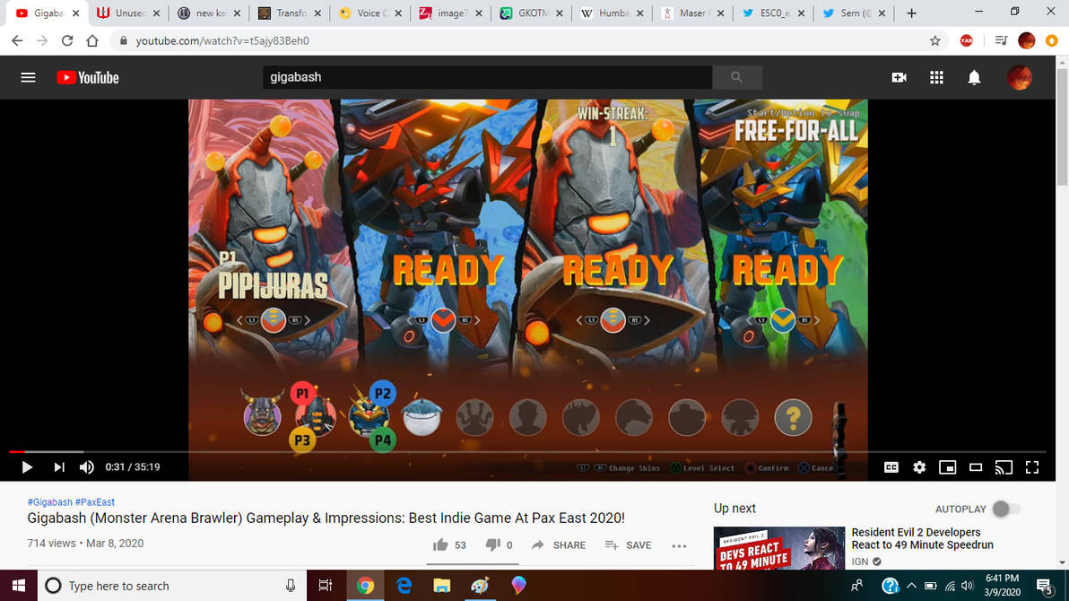Click the browser home button
The height and width of the screenshot is (601, 1069).
[x=92, y=41]
